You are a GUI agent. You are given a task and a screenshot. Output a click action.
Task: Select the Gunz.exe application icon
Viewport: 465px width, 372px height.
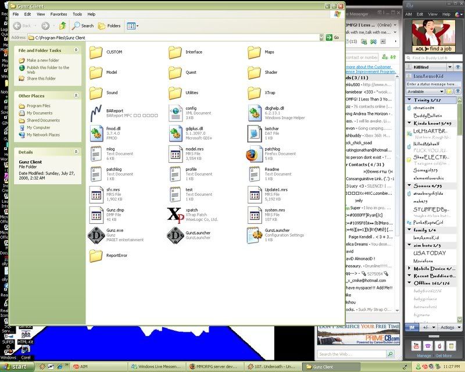[96, 235]
